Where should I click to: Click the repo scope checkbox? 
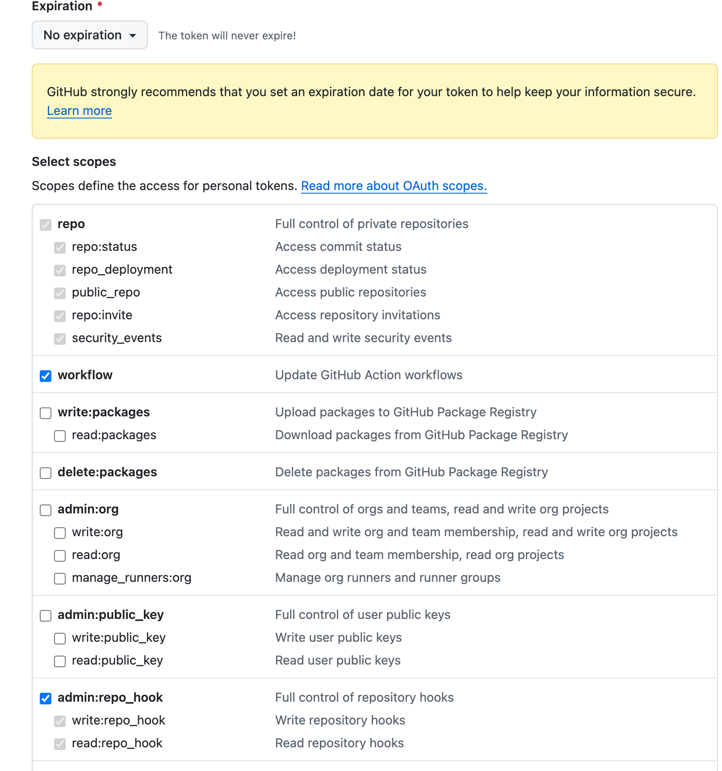46,225
